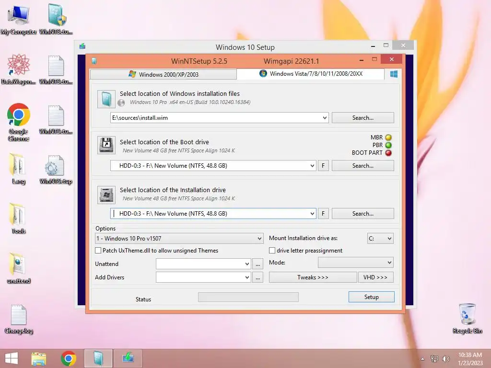The width and height of the screenshot is (491, 368).
Task: Click the F button beside Installation drive
Action: pos(323,214)
